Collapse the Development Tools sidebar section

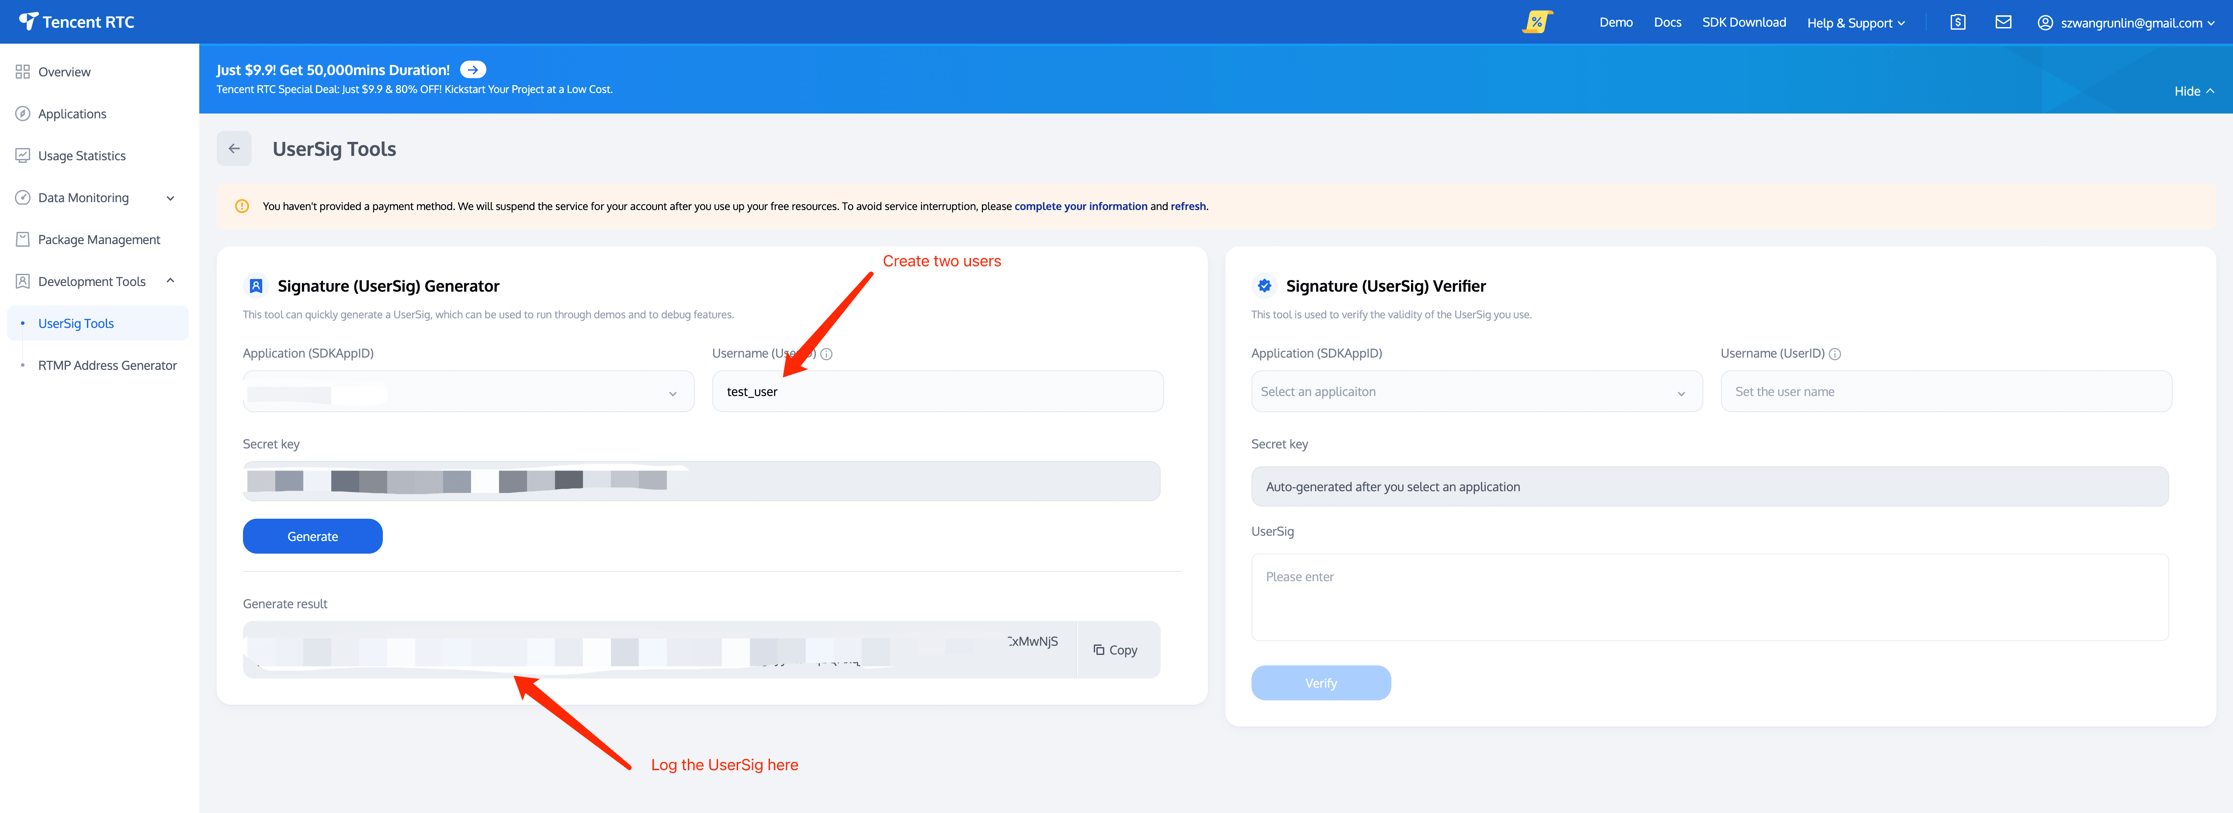170,280
